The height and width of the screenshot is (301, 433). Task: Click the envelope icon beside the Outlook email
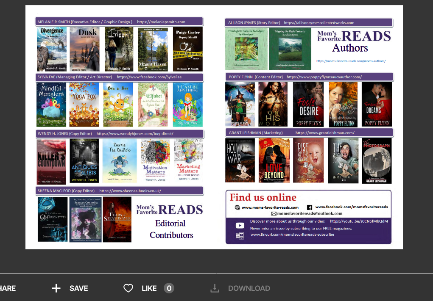274,214
